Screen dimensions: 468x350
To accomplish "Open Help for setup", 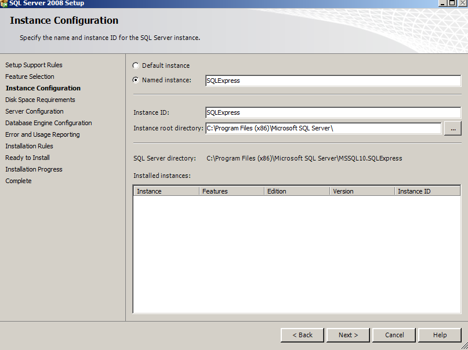I will [x=440, y=335].
